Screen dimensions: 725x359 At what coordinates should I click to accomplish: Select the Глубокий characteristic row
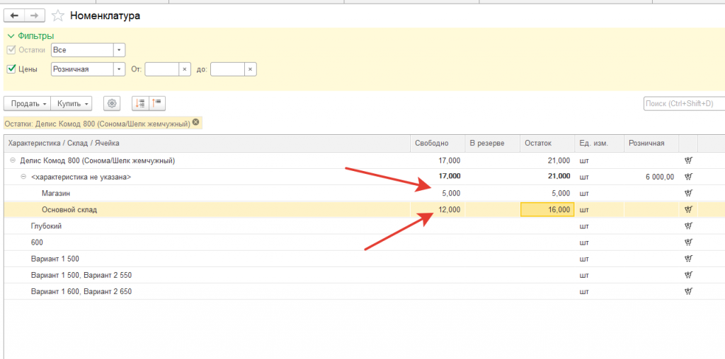(365, 226)
